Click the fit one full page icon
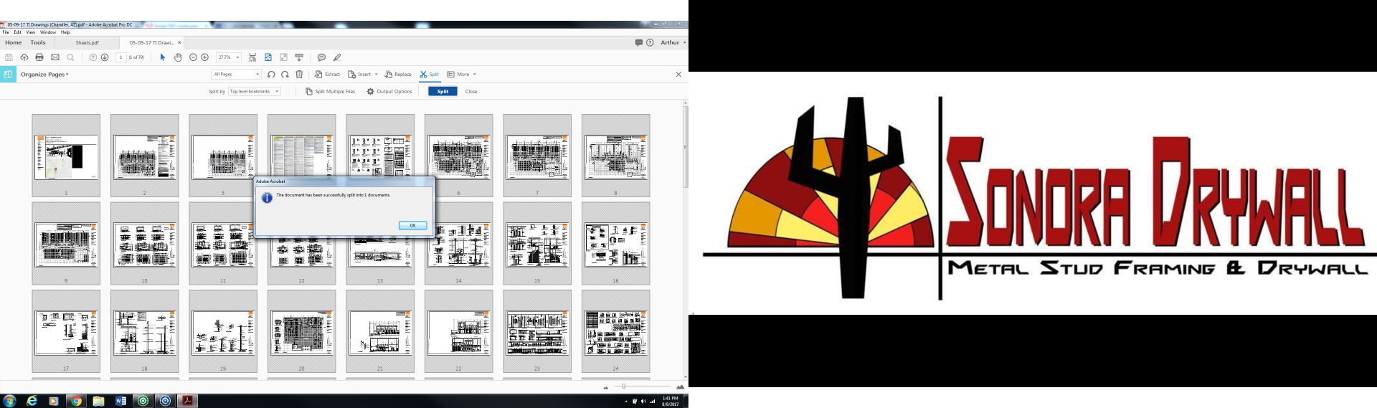Image resolution: width=1377 pixels, height=408 pixels. point(268,57)
